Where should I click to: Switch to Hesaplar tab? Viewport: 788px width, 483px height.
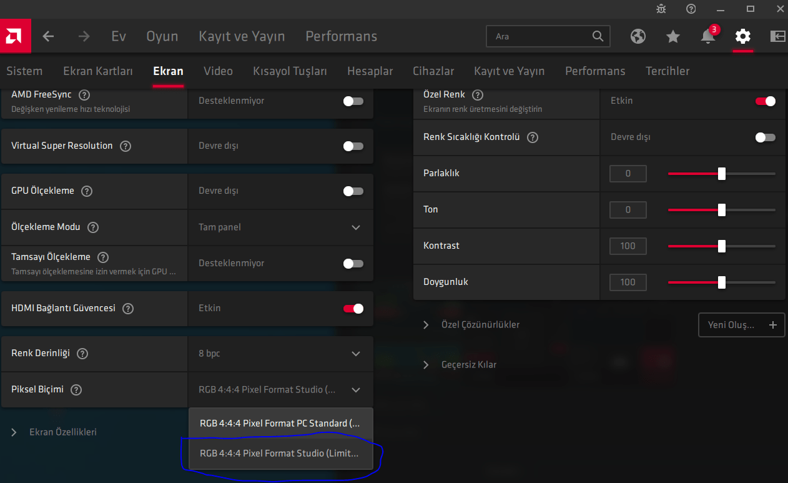[370, 71]
